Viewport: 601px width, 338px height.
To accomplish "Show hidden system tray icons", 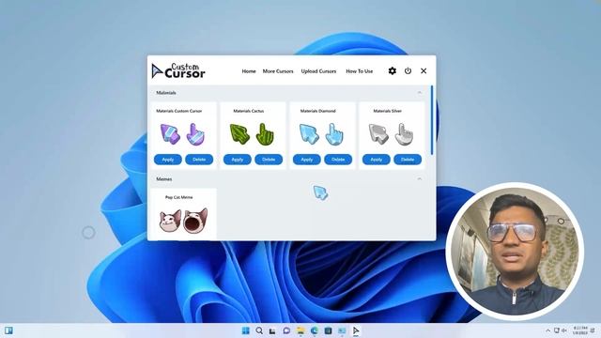I will point(547,330).
